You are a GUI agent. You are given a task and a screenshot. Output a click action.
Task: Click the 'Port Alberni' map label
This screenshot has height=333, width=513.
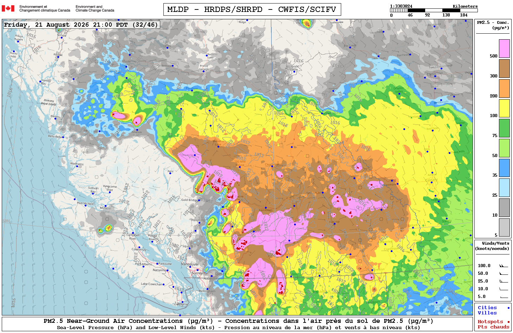[144, 264]
